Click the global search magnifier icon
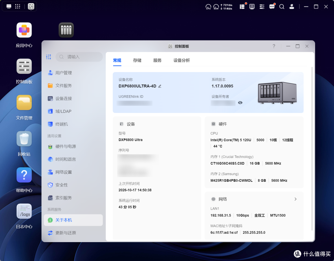Viewport: 334px width, 261px height. click(x=282, y=6)
